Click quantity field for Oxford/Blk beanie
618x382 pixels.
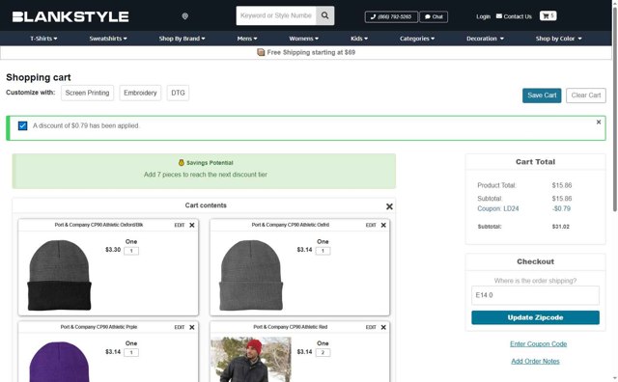point(131,251)
